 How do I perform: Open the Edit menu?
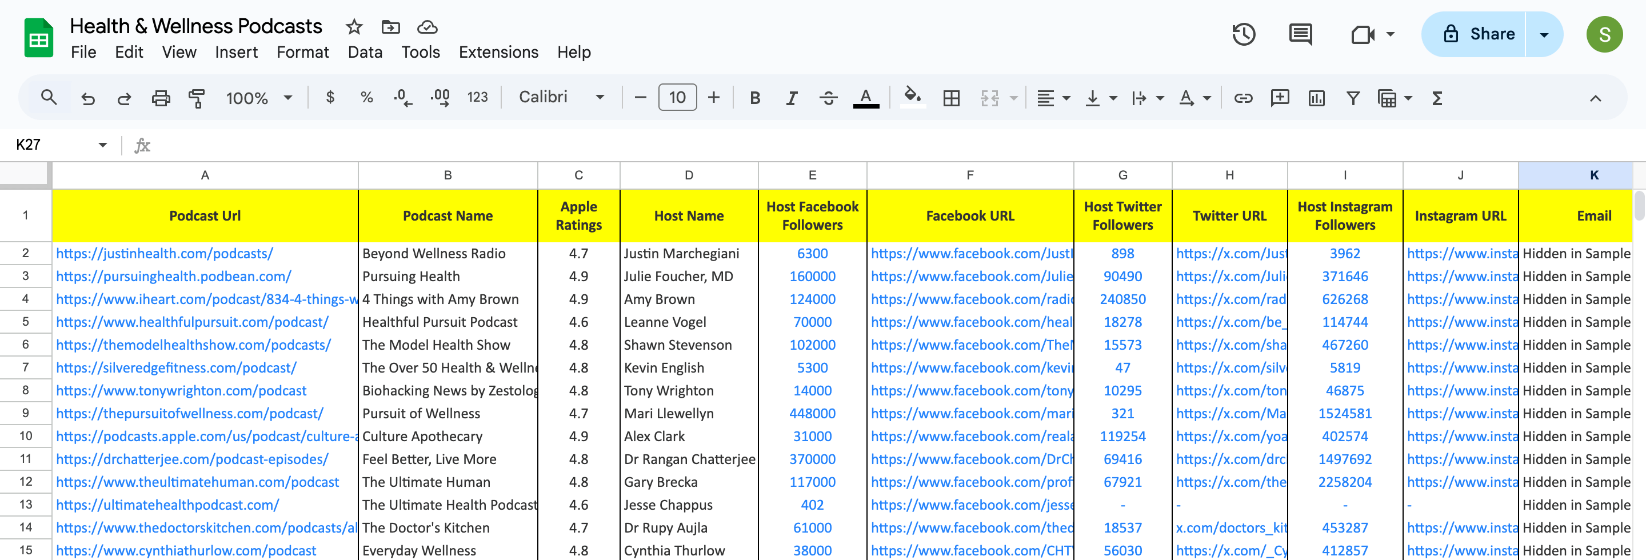click(129, 53)
